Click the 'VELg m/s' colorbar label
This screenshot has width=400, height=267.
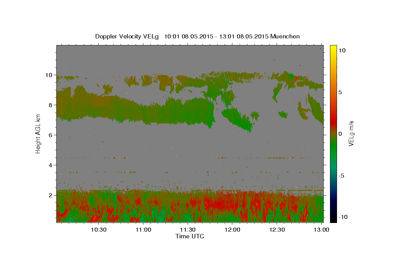coord(351,133)
